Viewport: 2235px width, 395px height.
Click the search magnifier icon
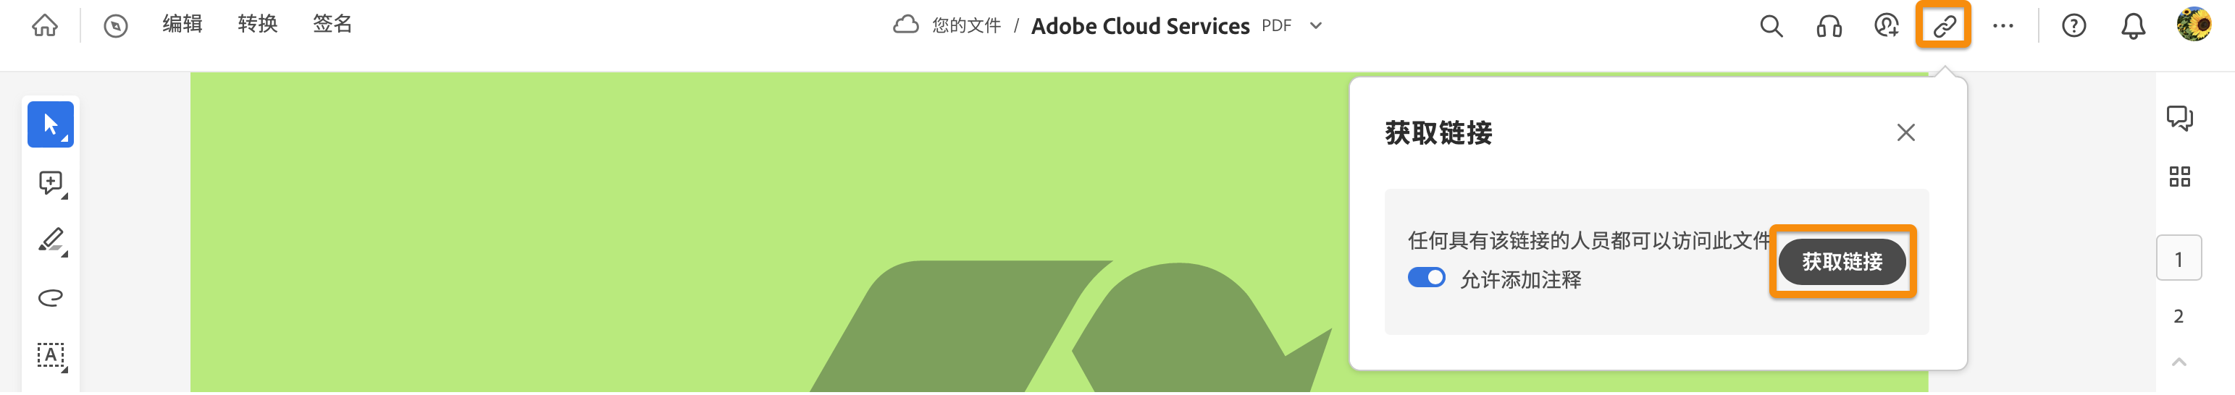tap(1771, 26)
